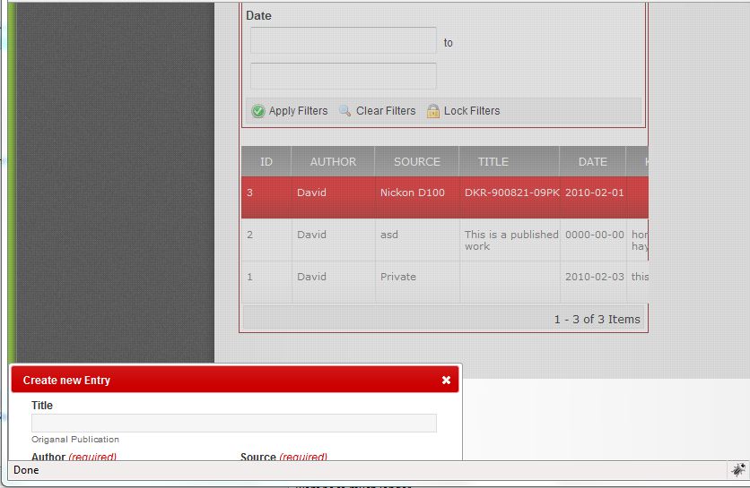Sort table by ID column header
This screenshot has height=488, width=750.
(266, 162)
